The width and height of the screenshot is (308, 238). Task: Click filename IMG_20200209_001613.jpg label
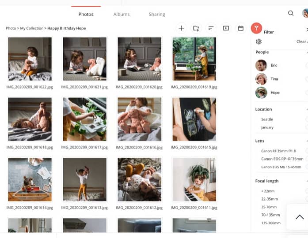point(84,208)
